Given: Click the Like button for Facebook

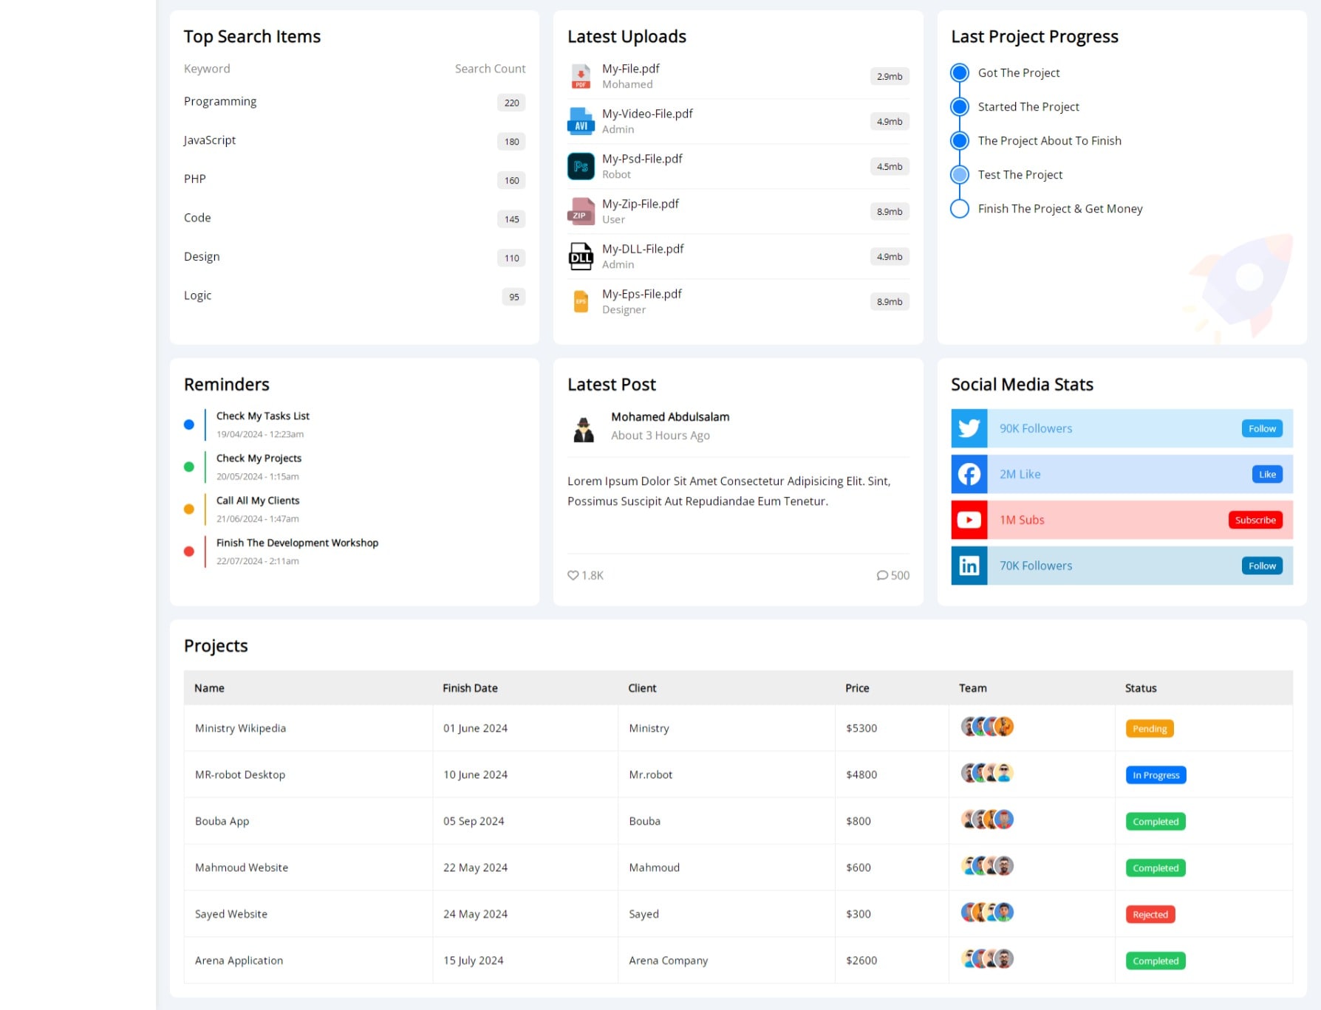Looking at the screenshot, I should (1267, 474).
